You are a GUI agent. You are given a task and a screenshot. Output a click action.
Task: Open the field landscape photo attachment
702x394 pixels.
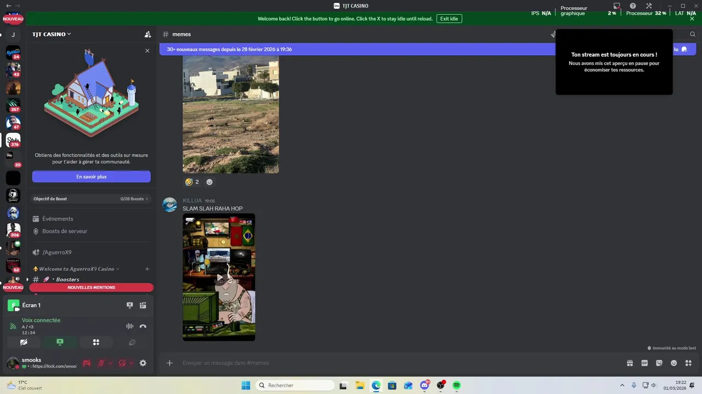tap(231, 114)
